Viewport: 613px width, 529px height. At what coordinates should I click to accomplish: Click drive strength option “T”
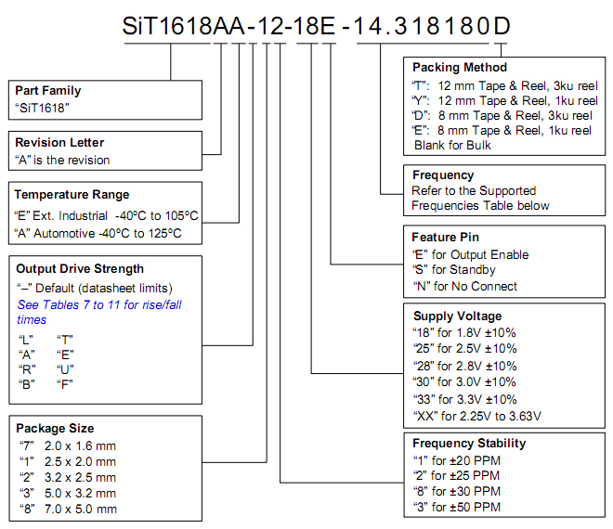[x=65, y=339]
